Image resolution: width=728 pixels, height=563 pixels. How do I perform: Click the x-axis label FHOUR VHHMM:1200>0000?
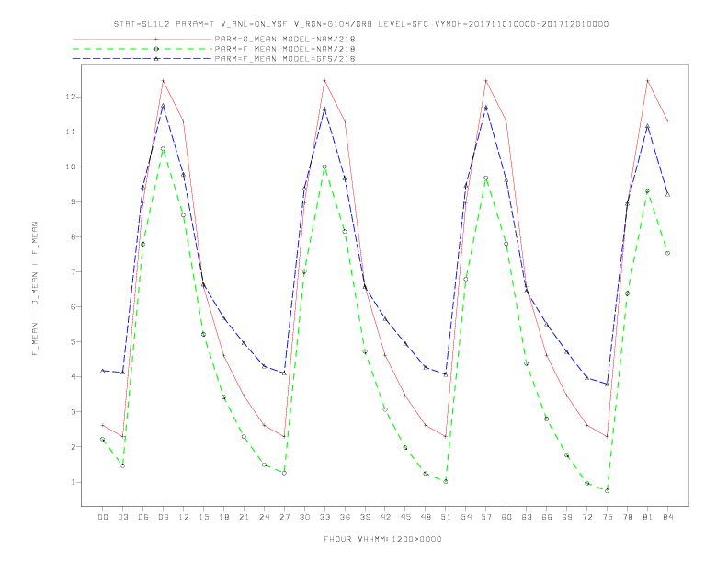[382, 539]
